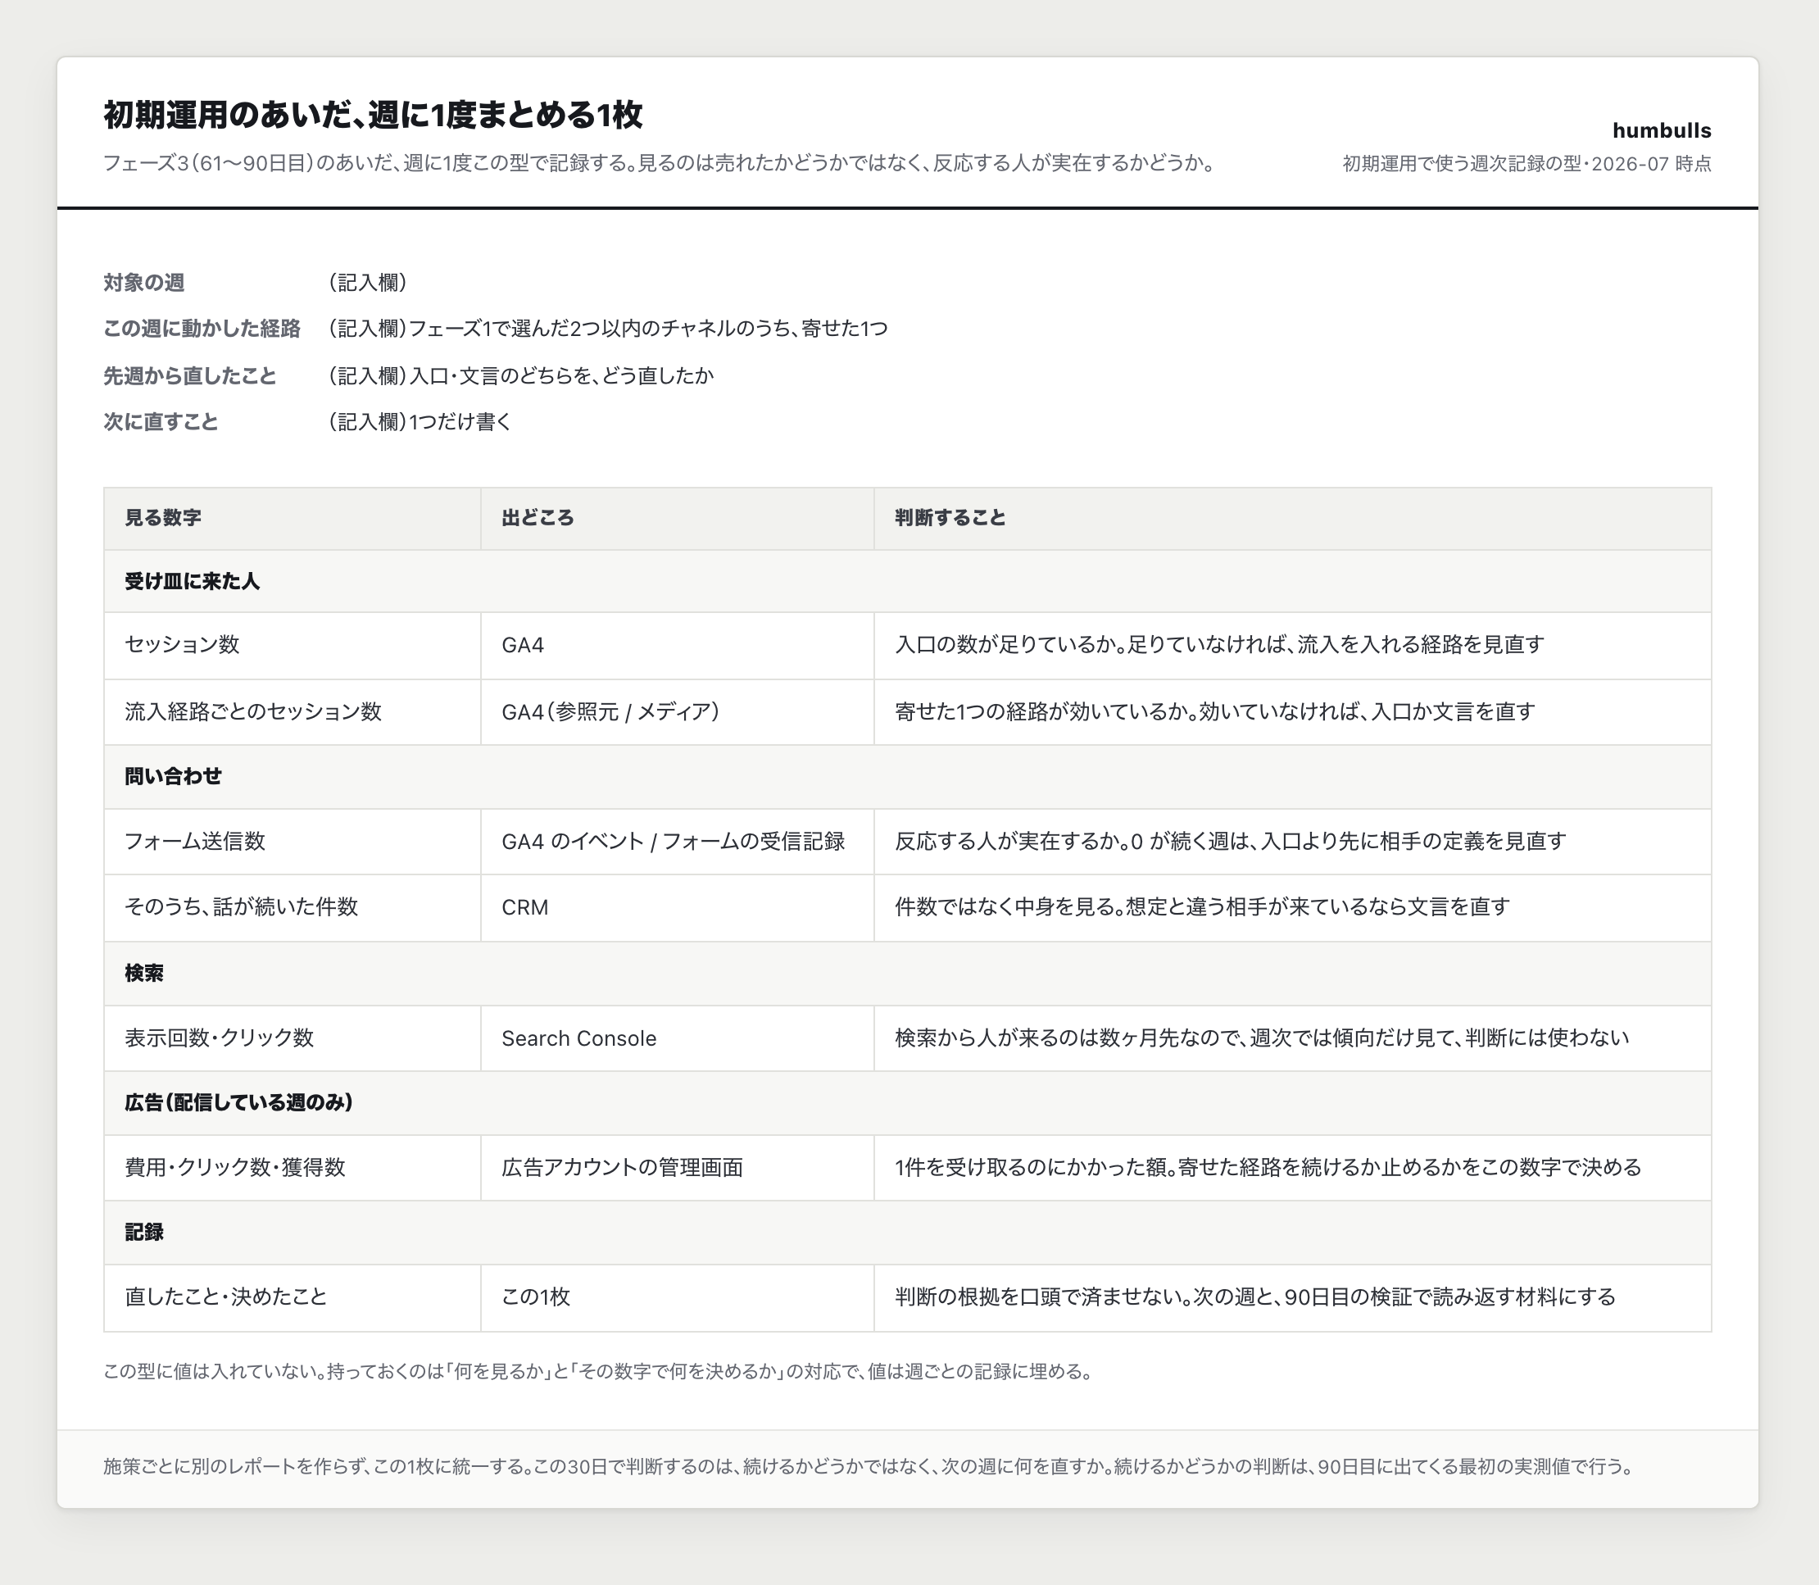Click the judgment text starting 反応する人が実在するか
This screenshot has width=1819, height=1585.
1230,842
